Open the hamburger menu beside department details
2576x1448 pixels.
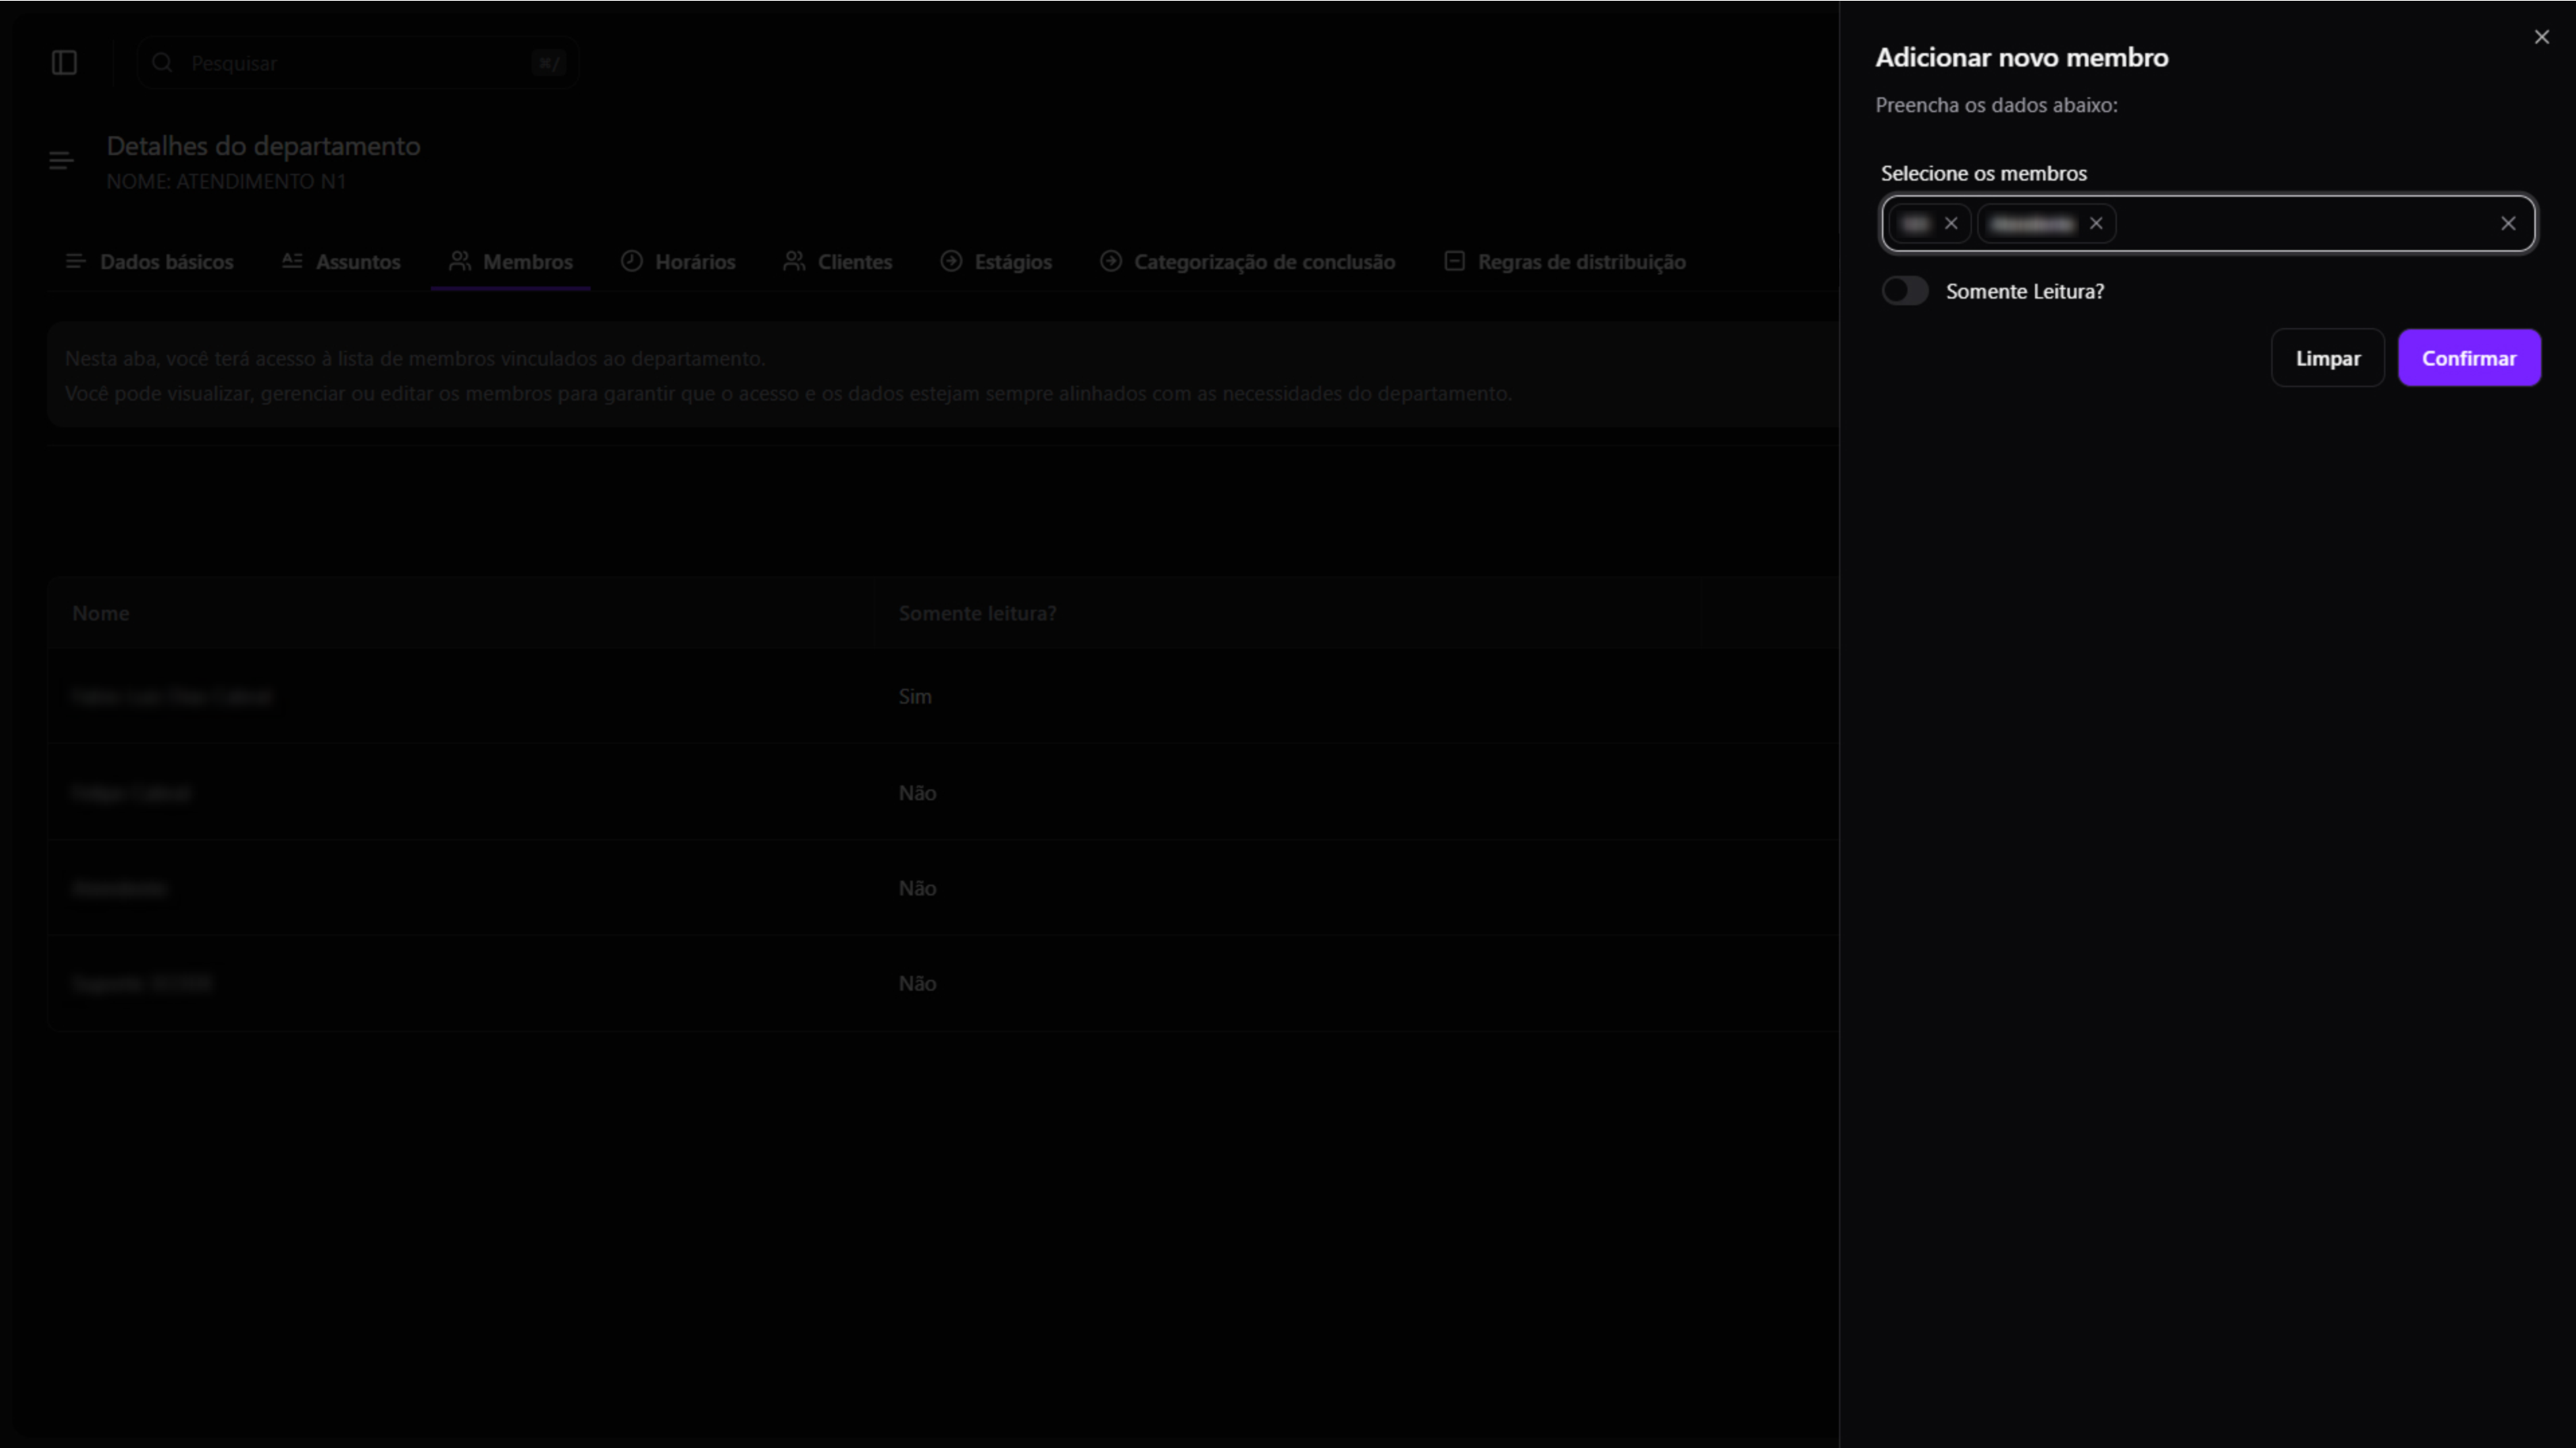click(x=61, y=161)
